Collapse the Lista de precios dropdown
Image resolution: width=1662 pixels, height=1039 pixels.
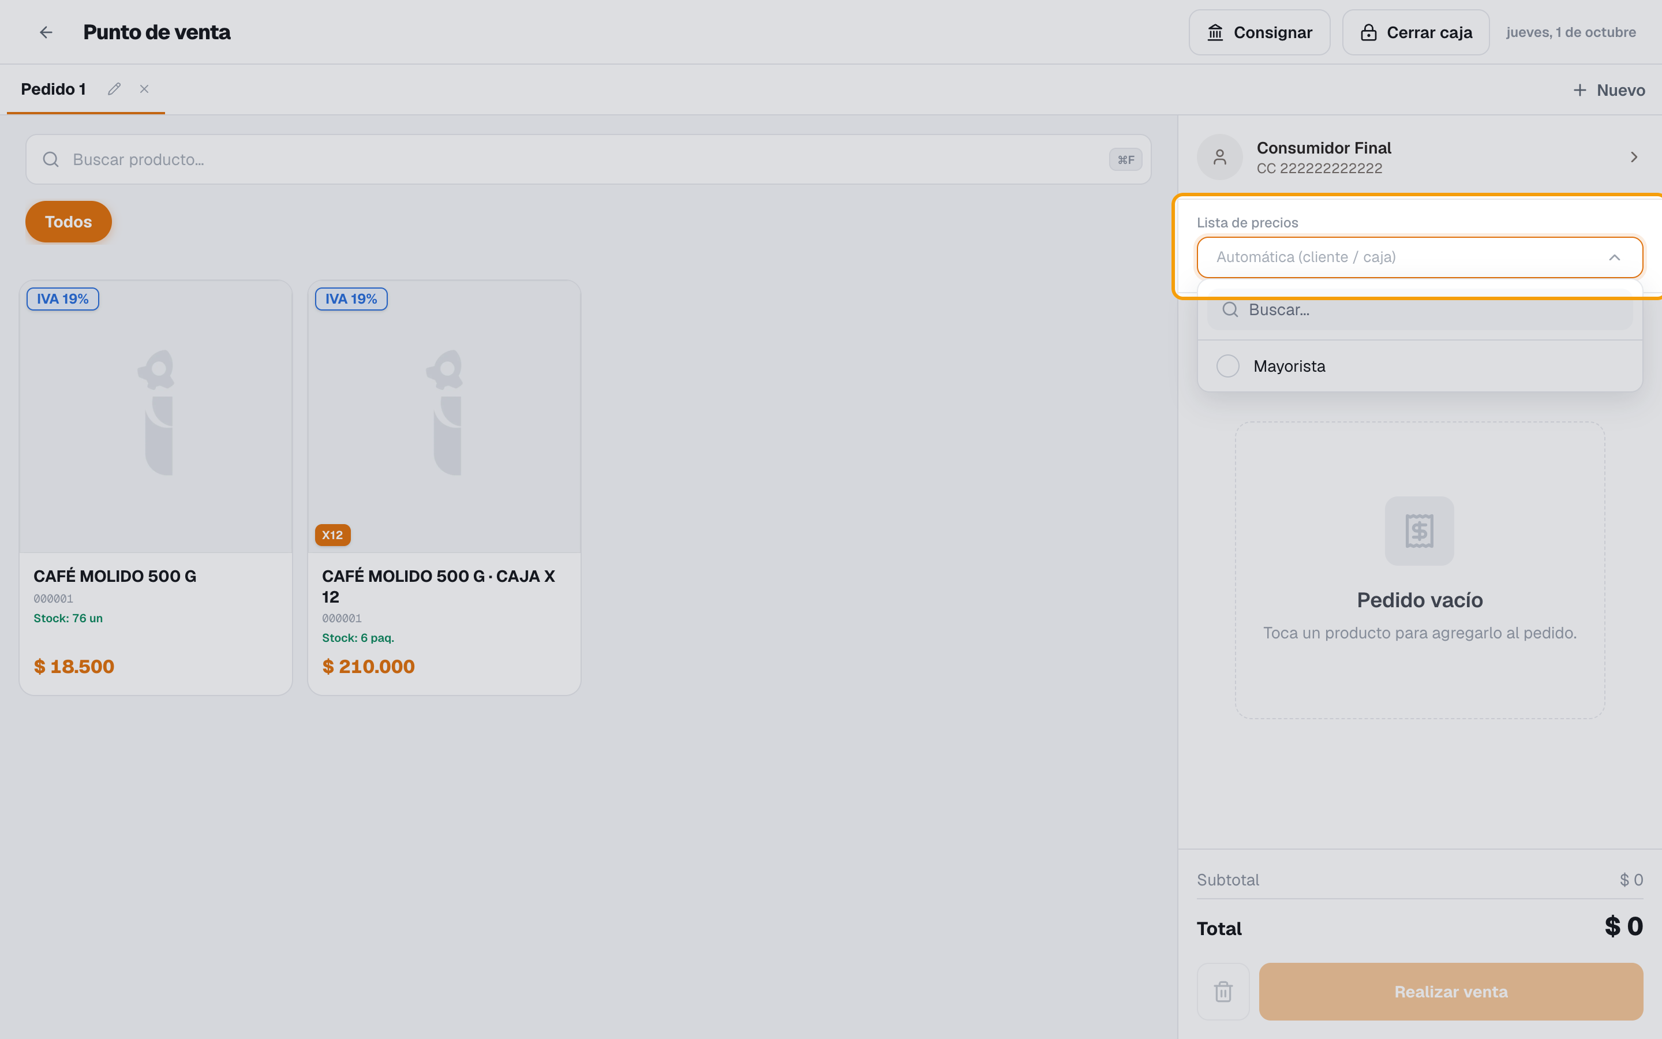(x=1614, y=257)
